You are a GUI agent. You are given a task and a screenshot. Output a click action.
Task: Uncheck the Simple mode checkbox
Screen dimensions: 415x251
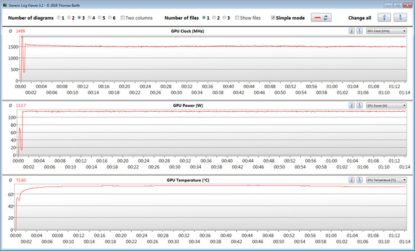click(273, 18)
